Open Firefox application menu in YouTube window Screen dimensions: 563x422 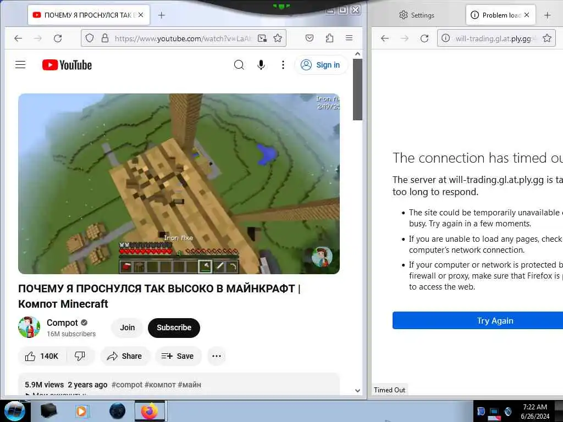[349, 38]
